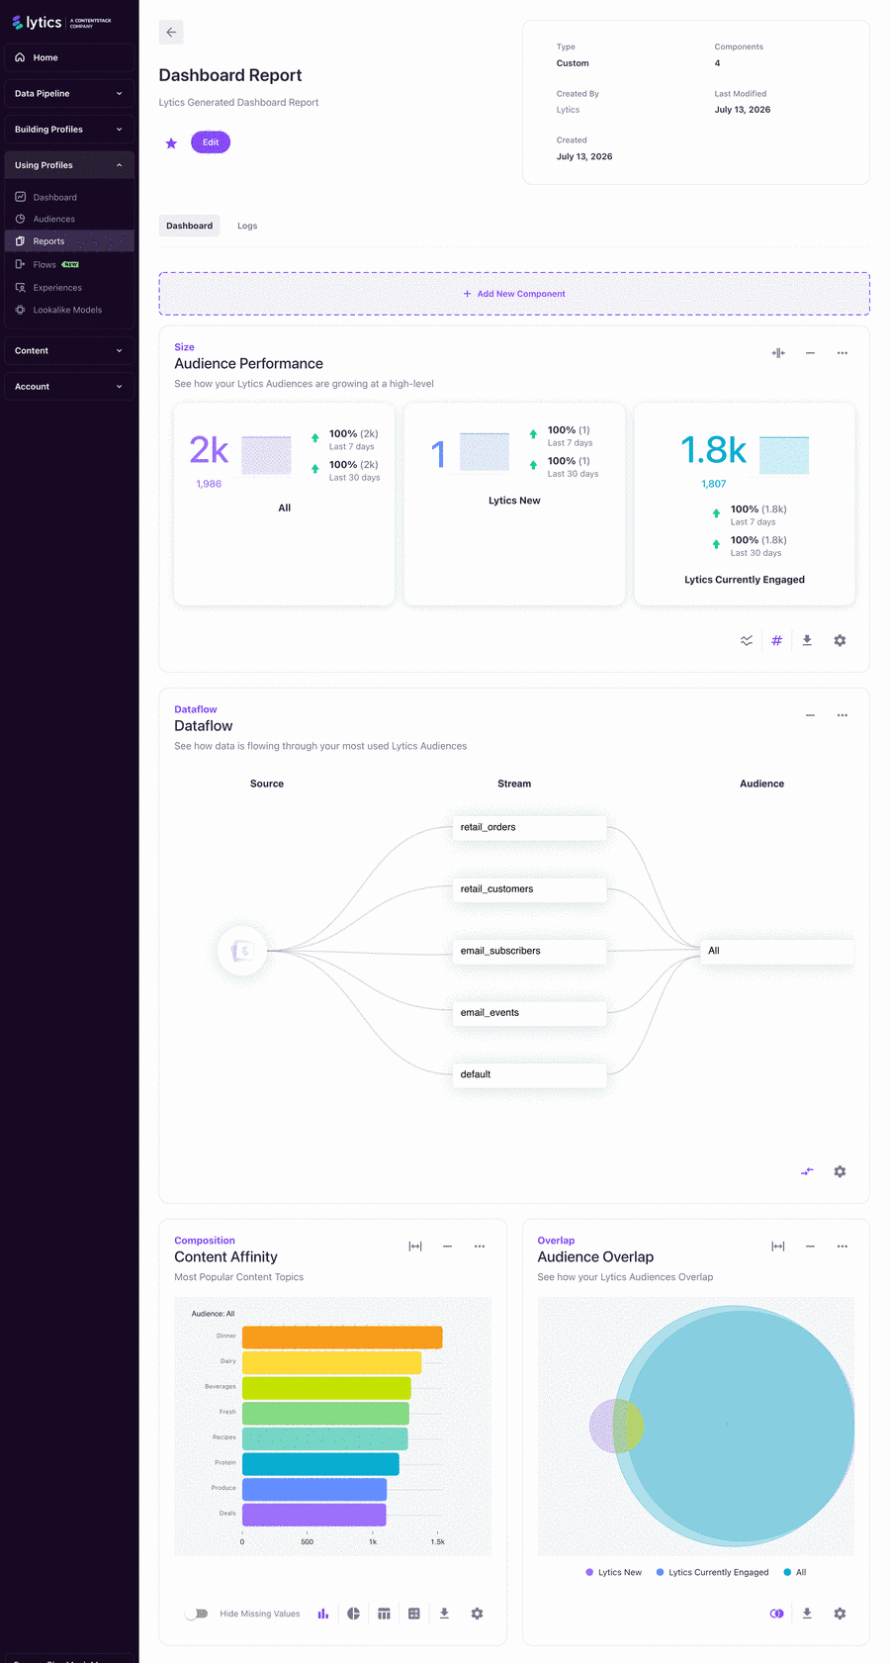This screenshot has width=890, height=1663.
Task: Go back using the arrow button
Action: [171, 33]
